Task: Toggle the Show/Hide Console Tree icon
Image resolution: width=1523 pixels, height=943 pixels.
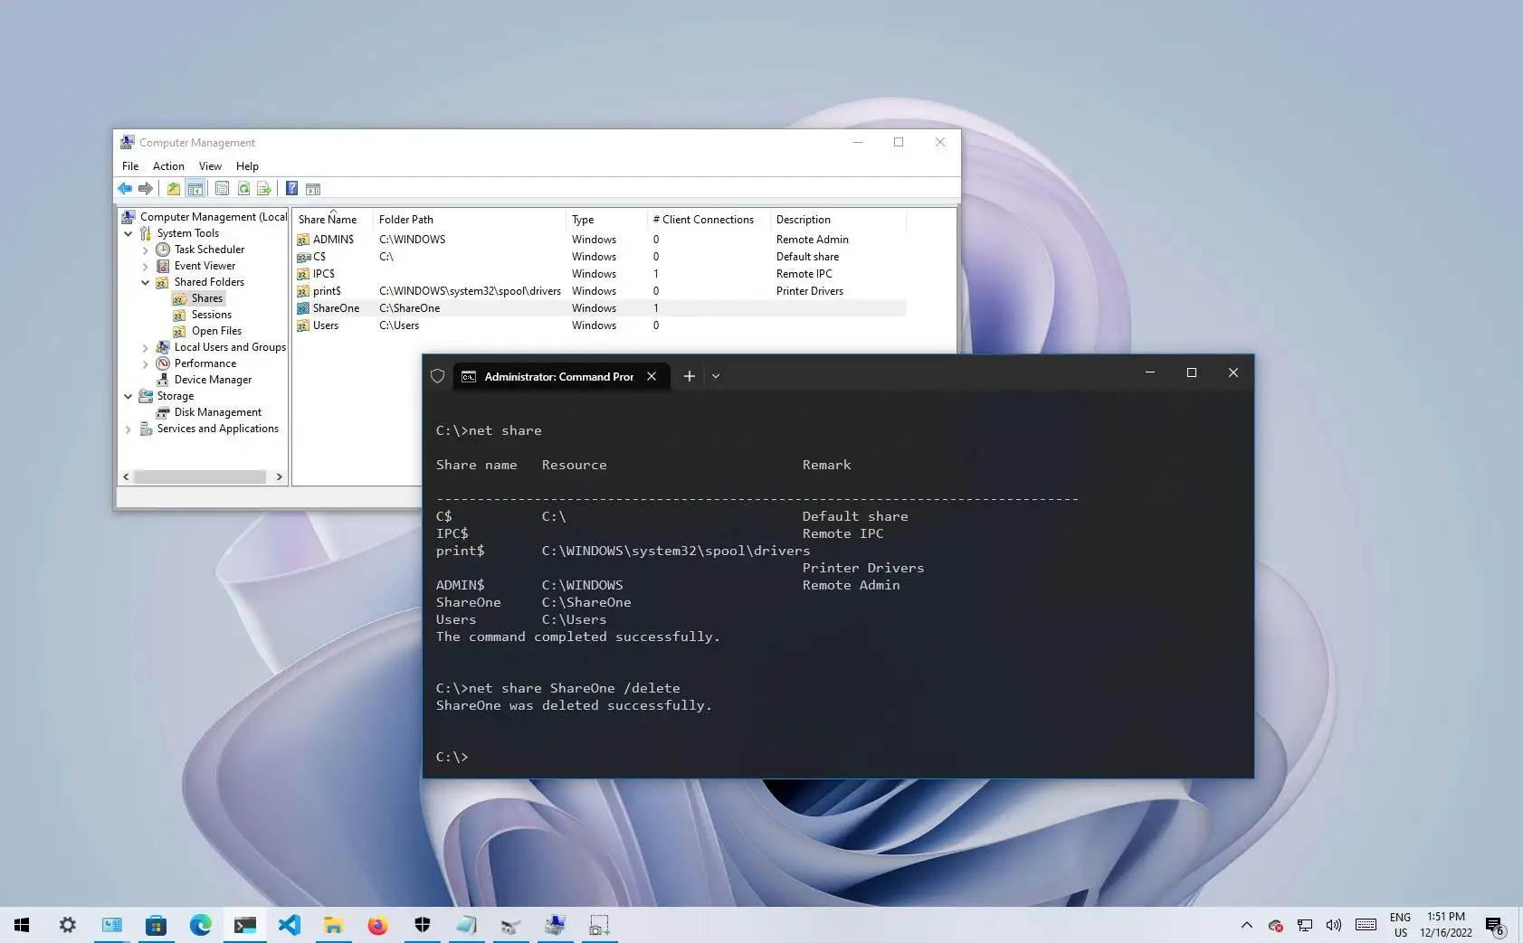Action: [x=195, y=188]
